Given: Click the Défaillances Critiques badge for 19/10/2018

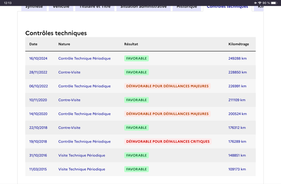Looking at the screenshot, I should coord(168,142).
